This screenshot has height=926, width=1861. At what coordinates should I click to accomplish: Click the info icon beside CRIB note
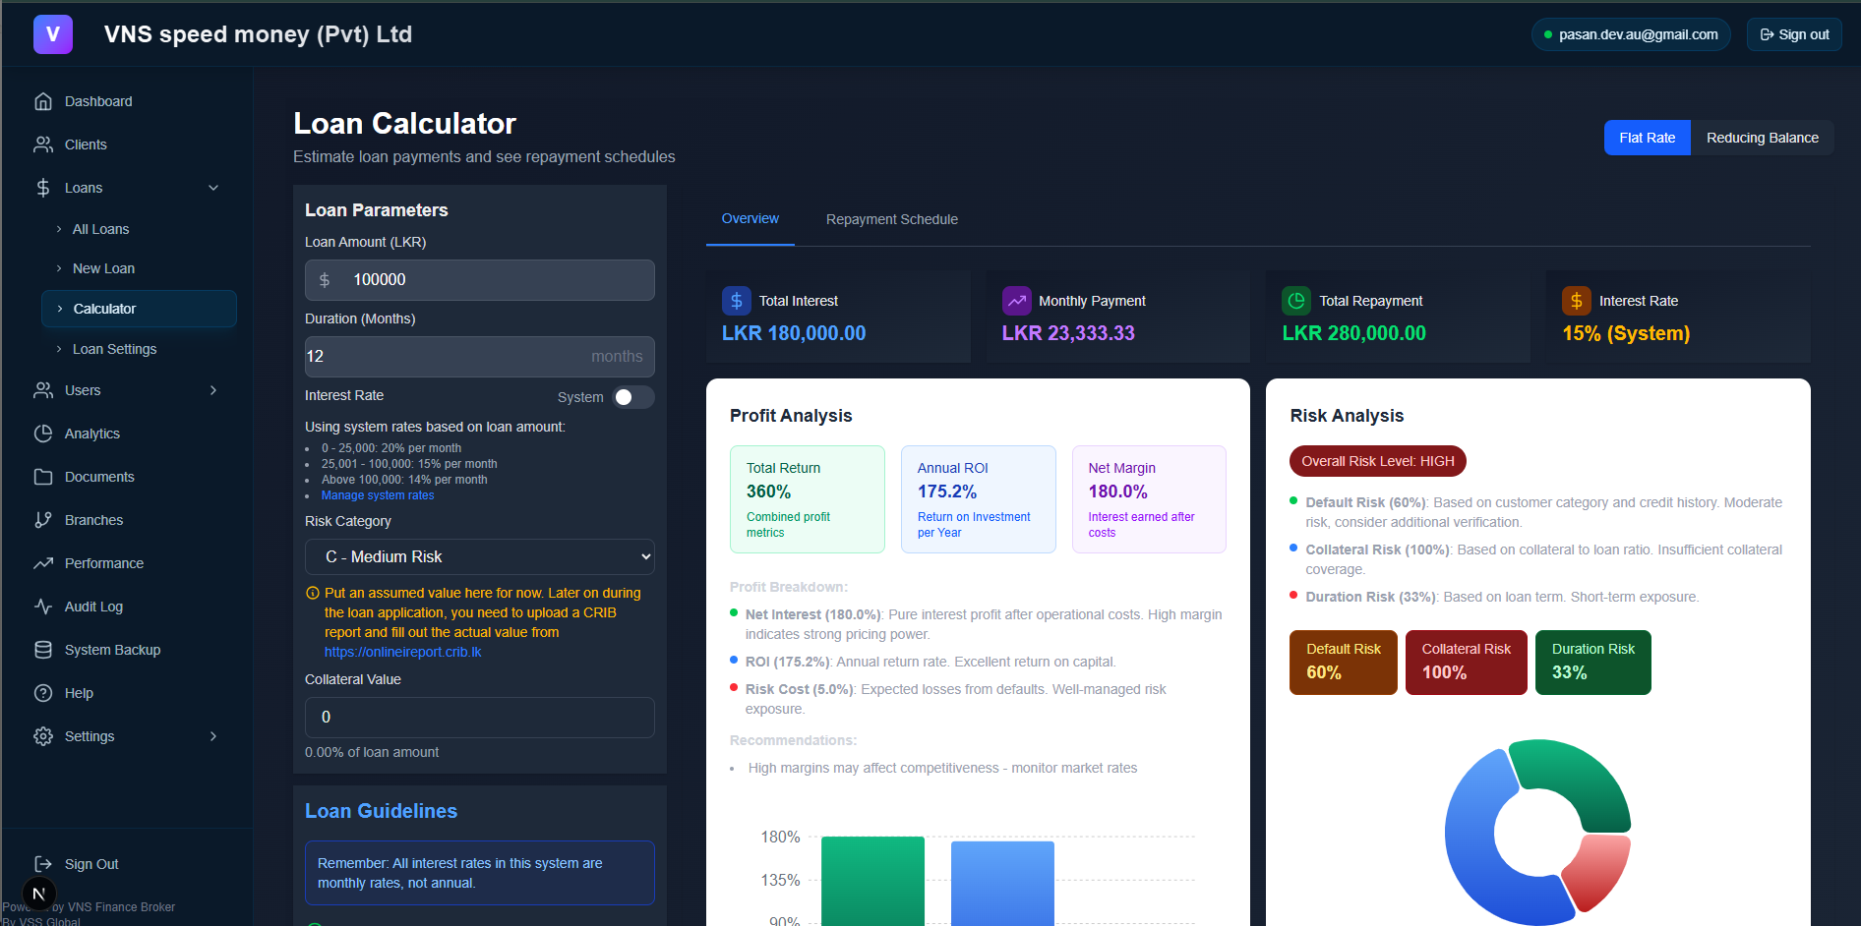(313, 593)
